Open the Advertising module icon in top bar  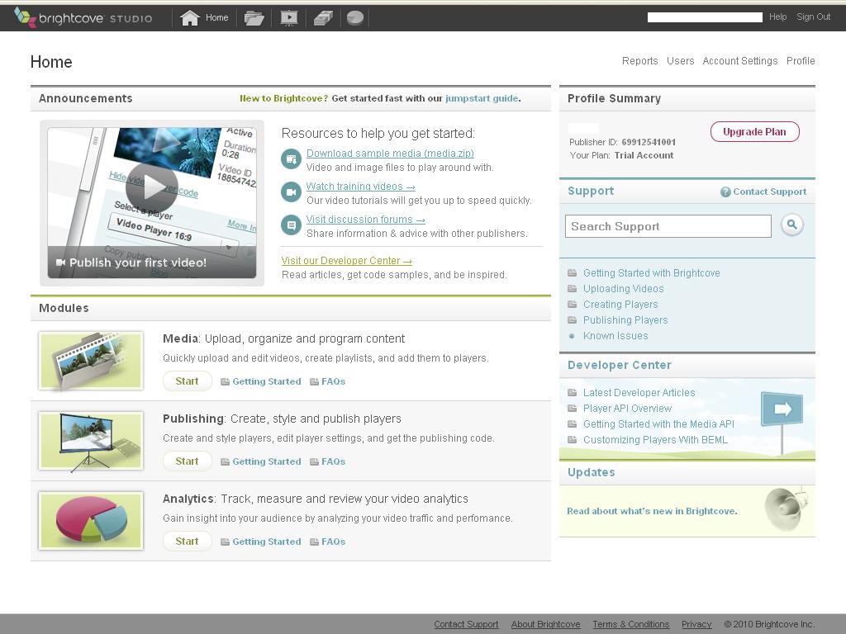click(323, 18)
